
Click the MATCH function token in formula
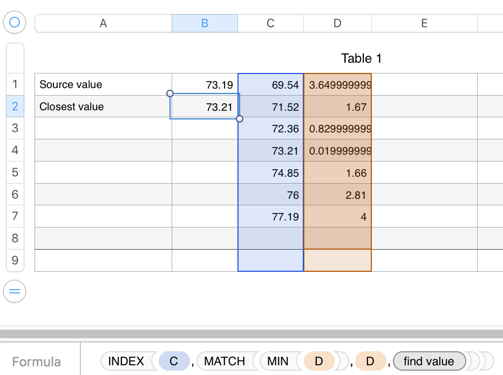[225, 361]
